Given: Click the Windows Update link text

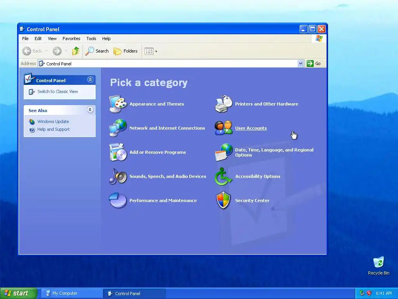Looking at the screenshot, I should click(53, 121).
